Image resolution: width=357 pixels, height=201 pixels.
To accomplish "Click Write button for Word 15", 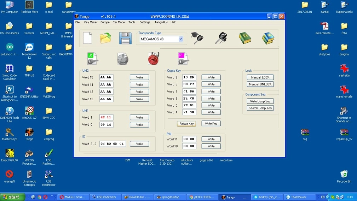I will 139,77.
